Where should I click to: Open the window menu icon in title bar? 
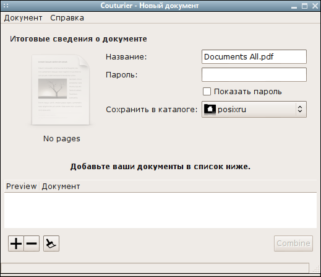point(6,6)
